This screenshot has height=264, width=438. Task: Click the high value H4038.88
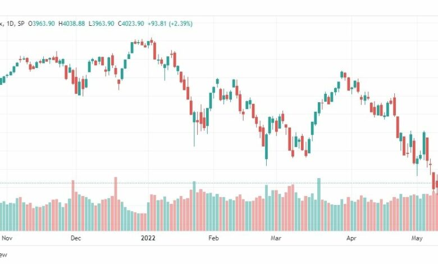tap(71, 24)
